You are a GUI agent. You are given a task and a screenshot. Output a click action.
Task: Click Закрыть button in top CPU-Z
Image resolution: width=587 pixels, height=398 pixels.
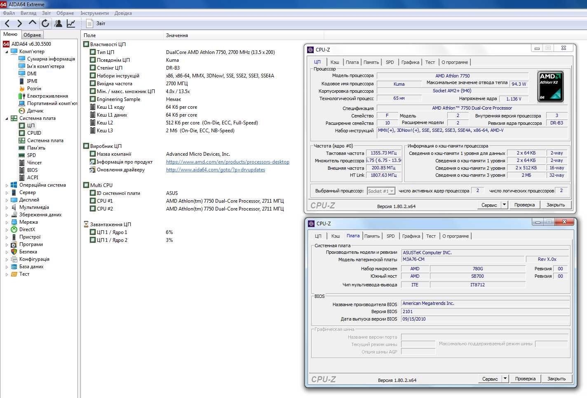tap(556, 205)
